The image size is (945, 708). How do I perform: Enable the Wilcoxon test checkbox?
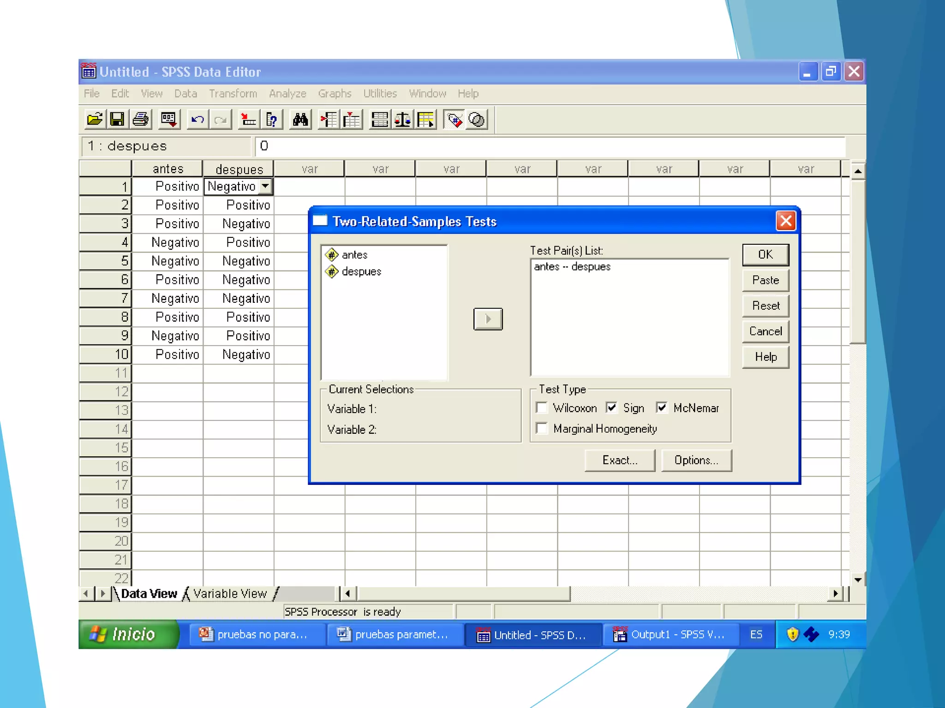point(542,408)
